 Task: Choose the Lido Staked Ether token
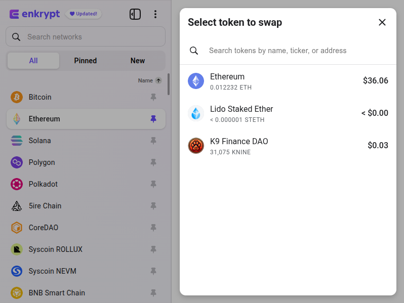pyautogui.click(x=288, y=113)
